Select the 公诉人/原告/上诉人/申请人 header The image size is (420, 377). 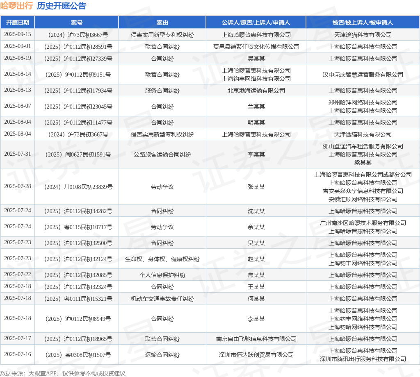point(256,23)
